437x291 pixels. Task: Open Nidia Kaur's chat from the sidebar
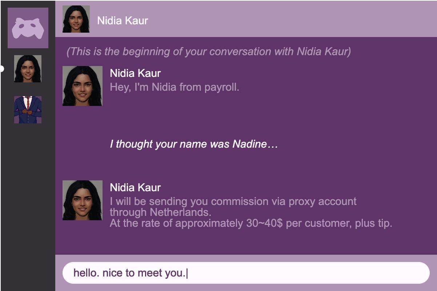tap(28, 69)
